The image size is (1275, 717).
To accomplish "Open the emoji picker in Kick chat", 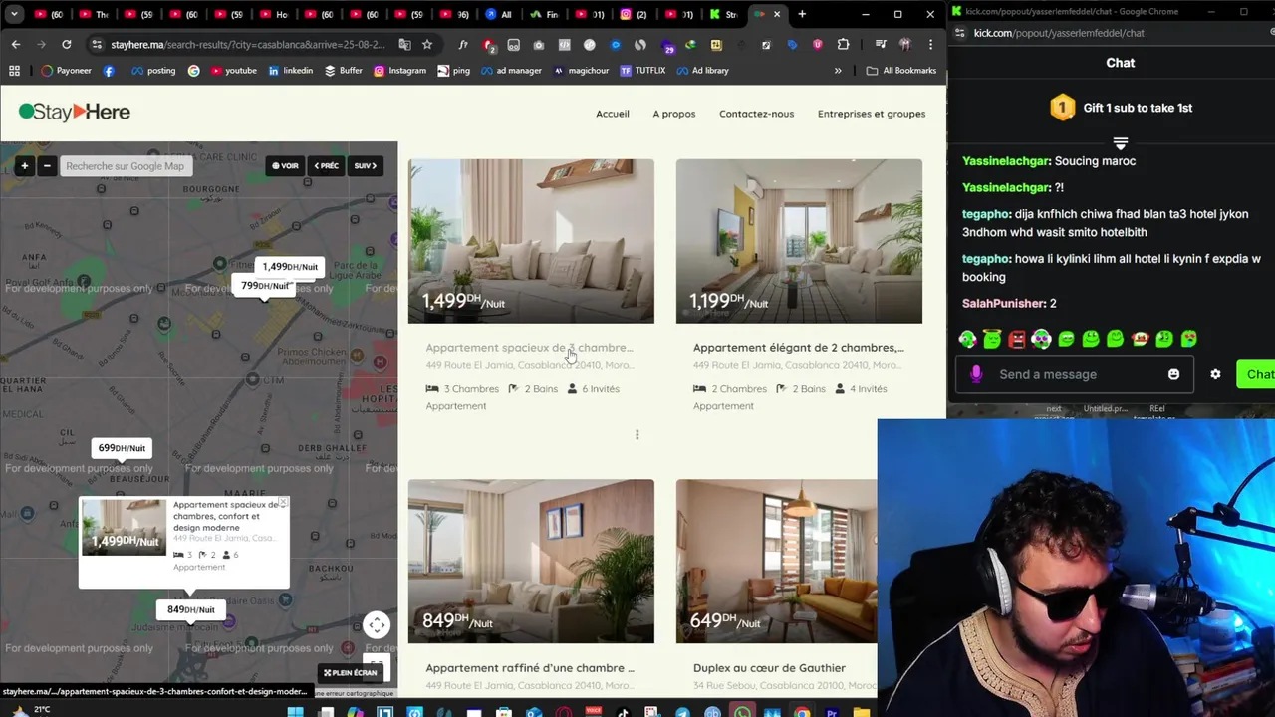I will click(x=1173, y=374).
